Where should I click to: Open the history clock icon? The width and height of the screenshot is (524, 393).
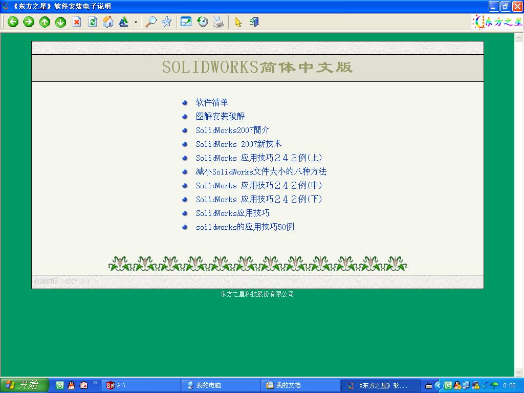202,22
